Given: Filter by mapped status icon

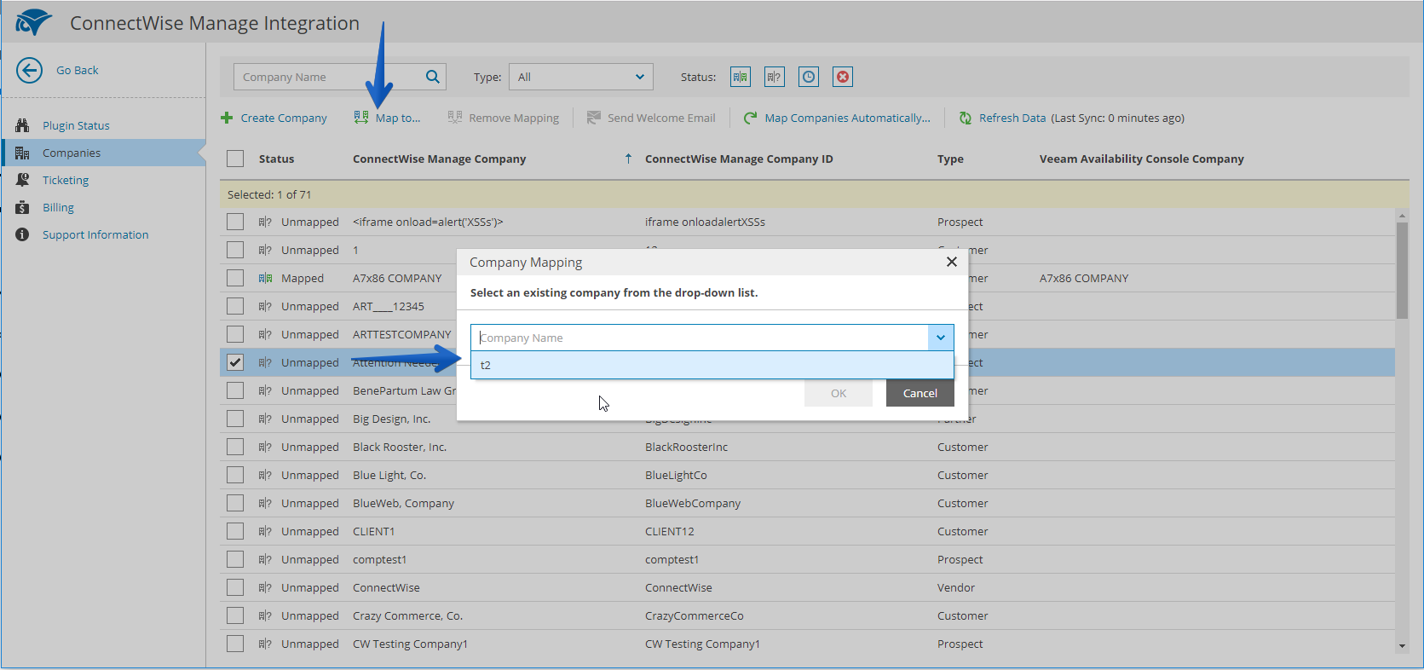Looking at the screenshot, I should 741,77.
